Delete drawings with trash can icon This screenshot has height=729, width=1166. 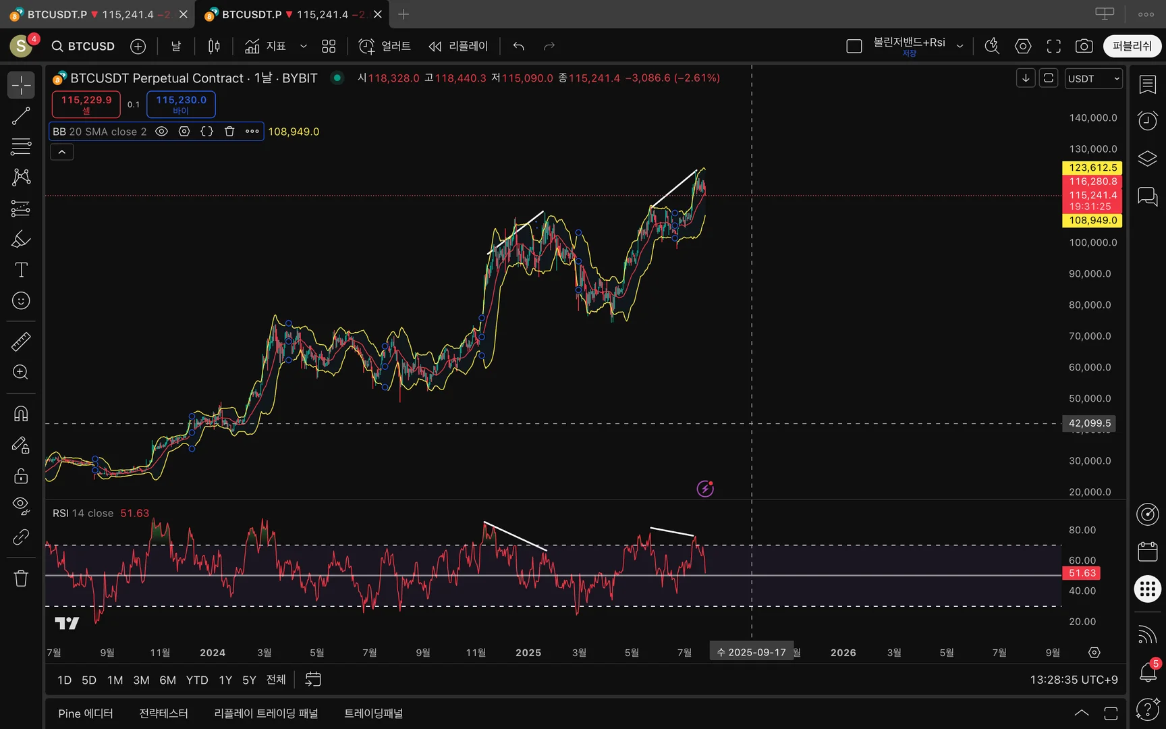pyautogui.click(x=21, y=578)
